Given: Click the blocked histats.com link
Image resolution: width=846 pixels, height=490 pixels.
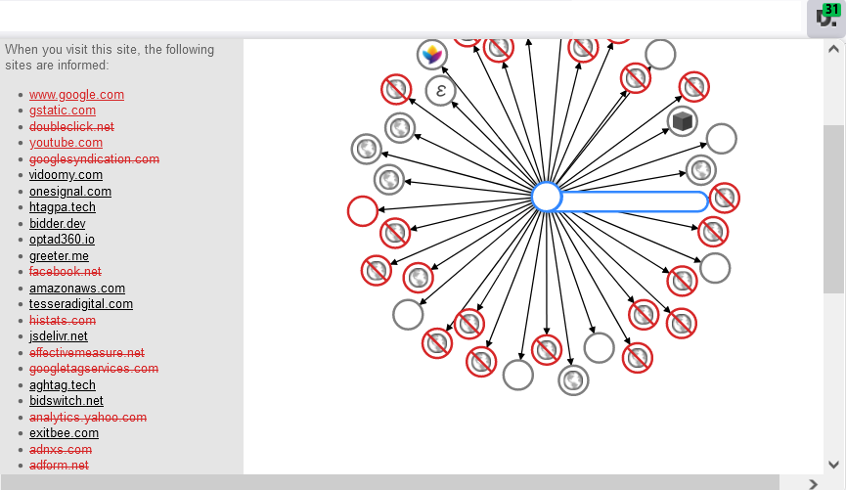Looking at the screenshot, I should tap(63, 320).
